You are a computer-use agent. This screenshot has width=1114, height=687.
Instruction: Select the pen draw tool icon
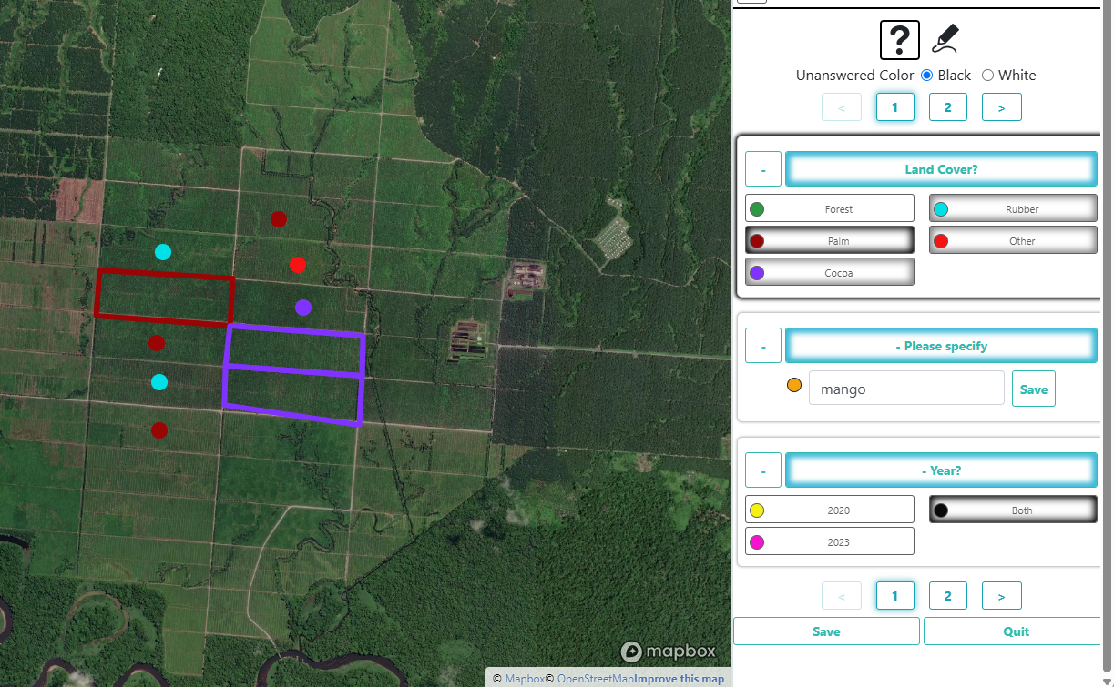[945, 39]
